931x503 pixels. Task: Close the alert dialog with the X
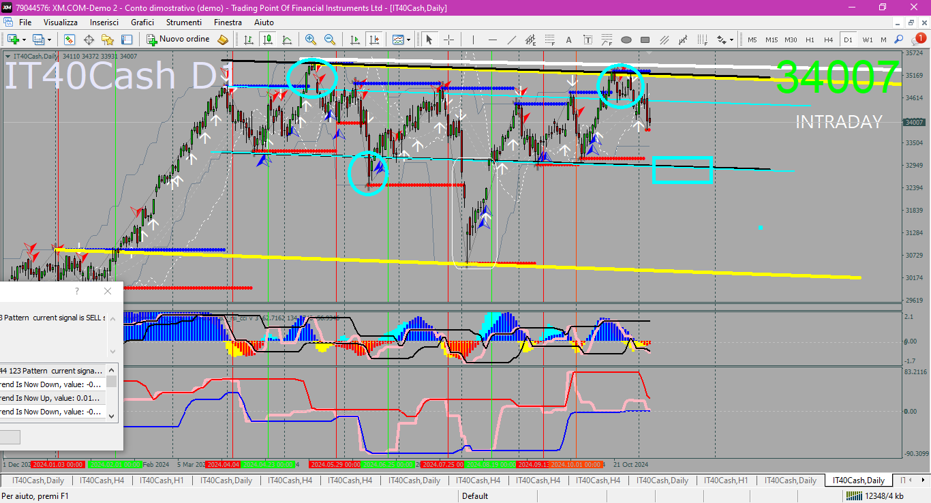coord(108,291)
